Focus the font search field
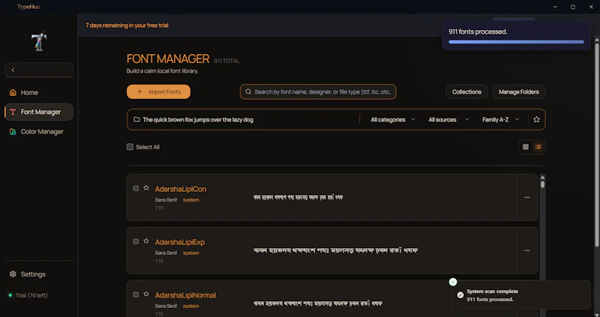 pyautogui.click(x=318, y=91)
